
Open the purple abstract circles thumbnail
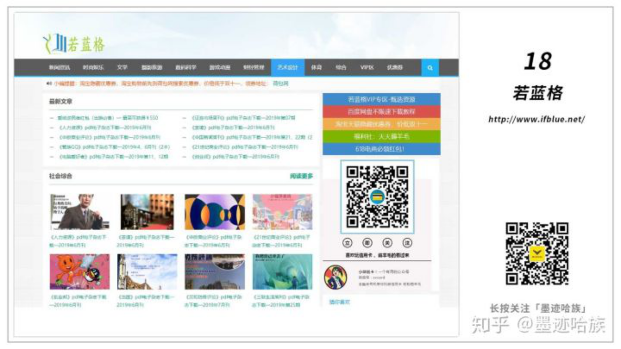click(x=214, y=212)
